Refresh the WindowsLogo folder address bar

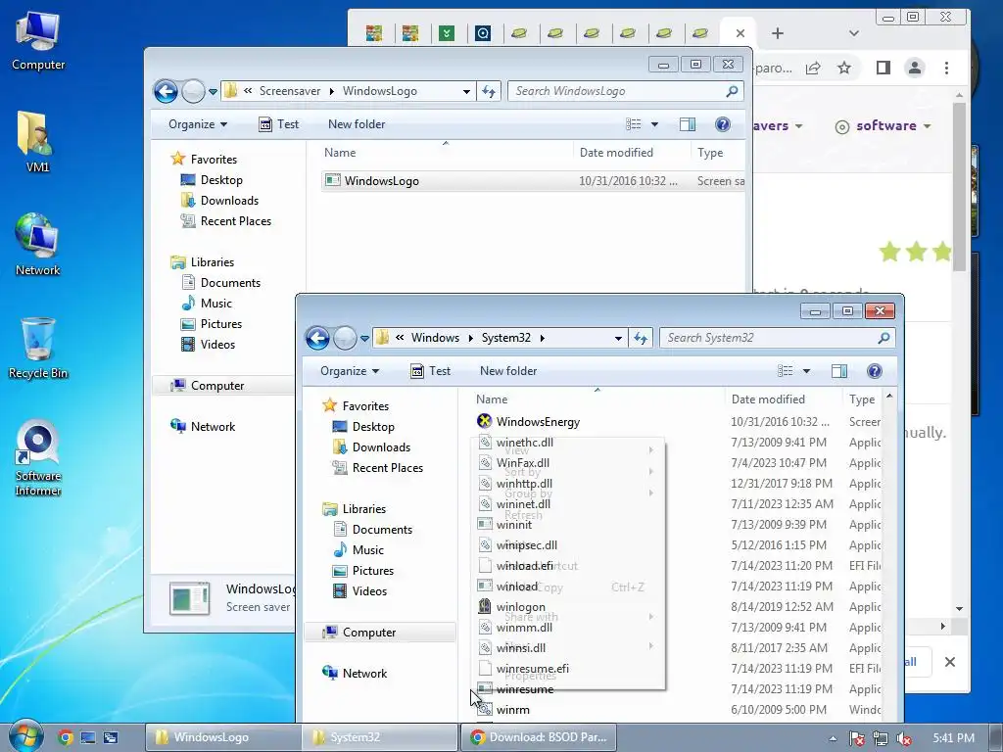tap(489, 91)
